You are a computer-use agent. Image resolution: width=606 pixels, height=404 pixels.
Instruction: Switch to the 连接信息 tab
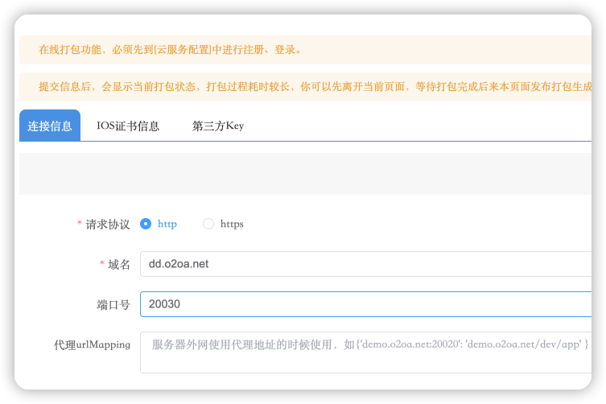click(x=50, y=126)
